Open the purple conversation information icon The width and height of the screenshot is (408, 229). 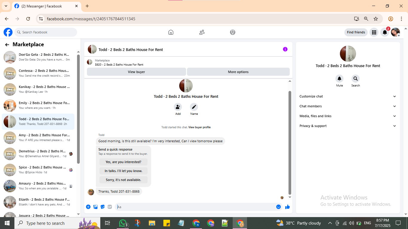click(x=285, y=49)
